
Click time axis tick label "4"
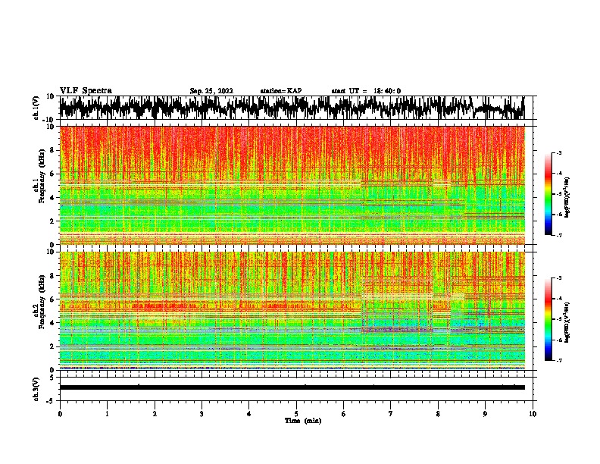click(249, 414)
